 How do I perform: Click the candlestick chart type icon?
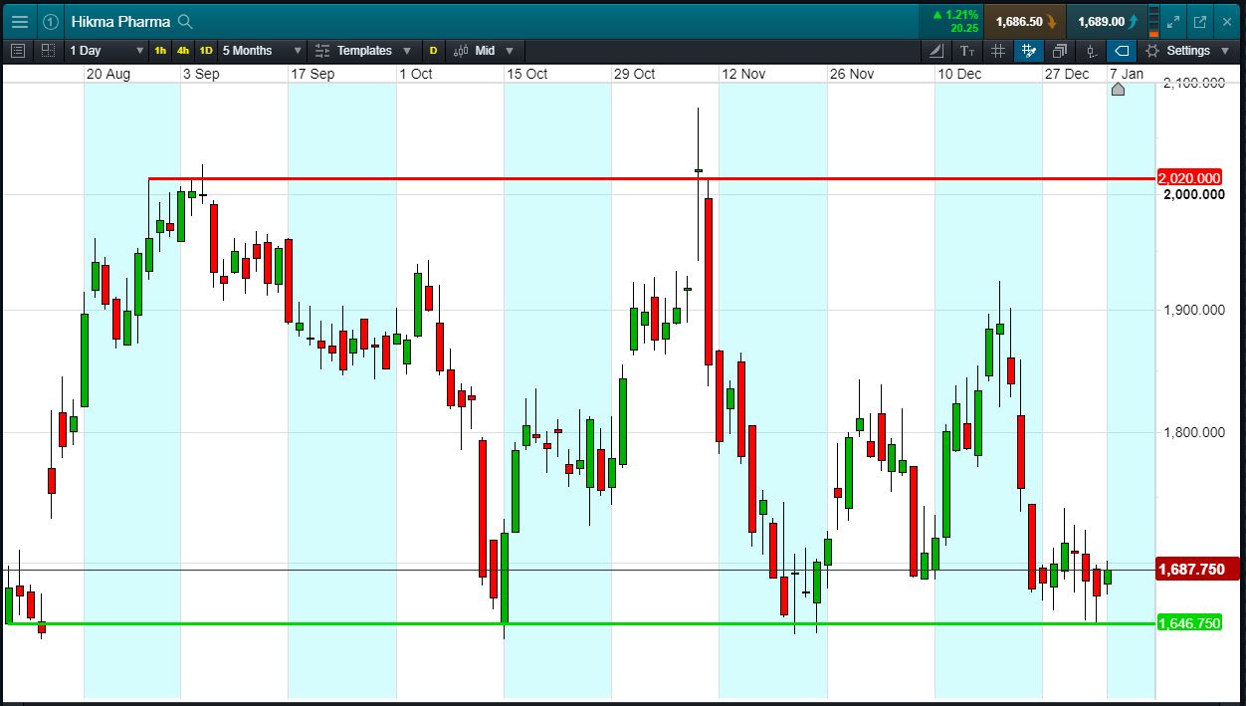coord(461,51)
